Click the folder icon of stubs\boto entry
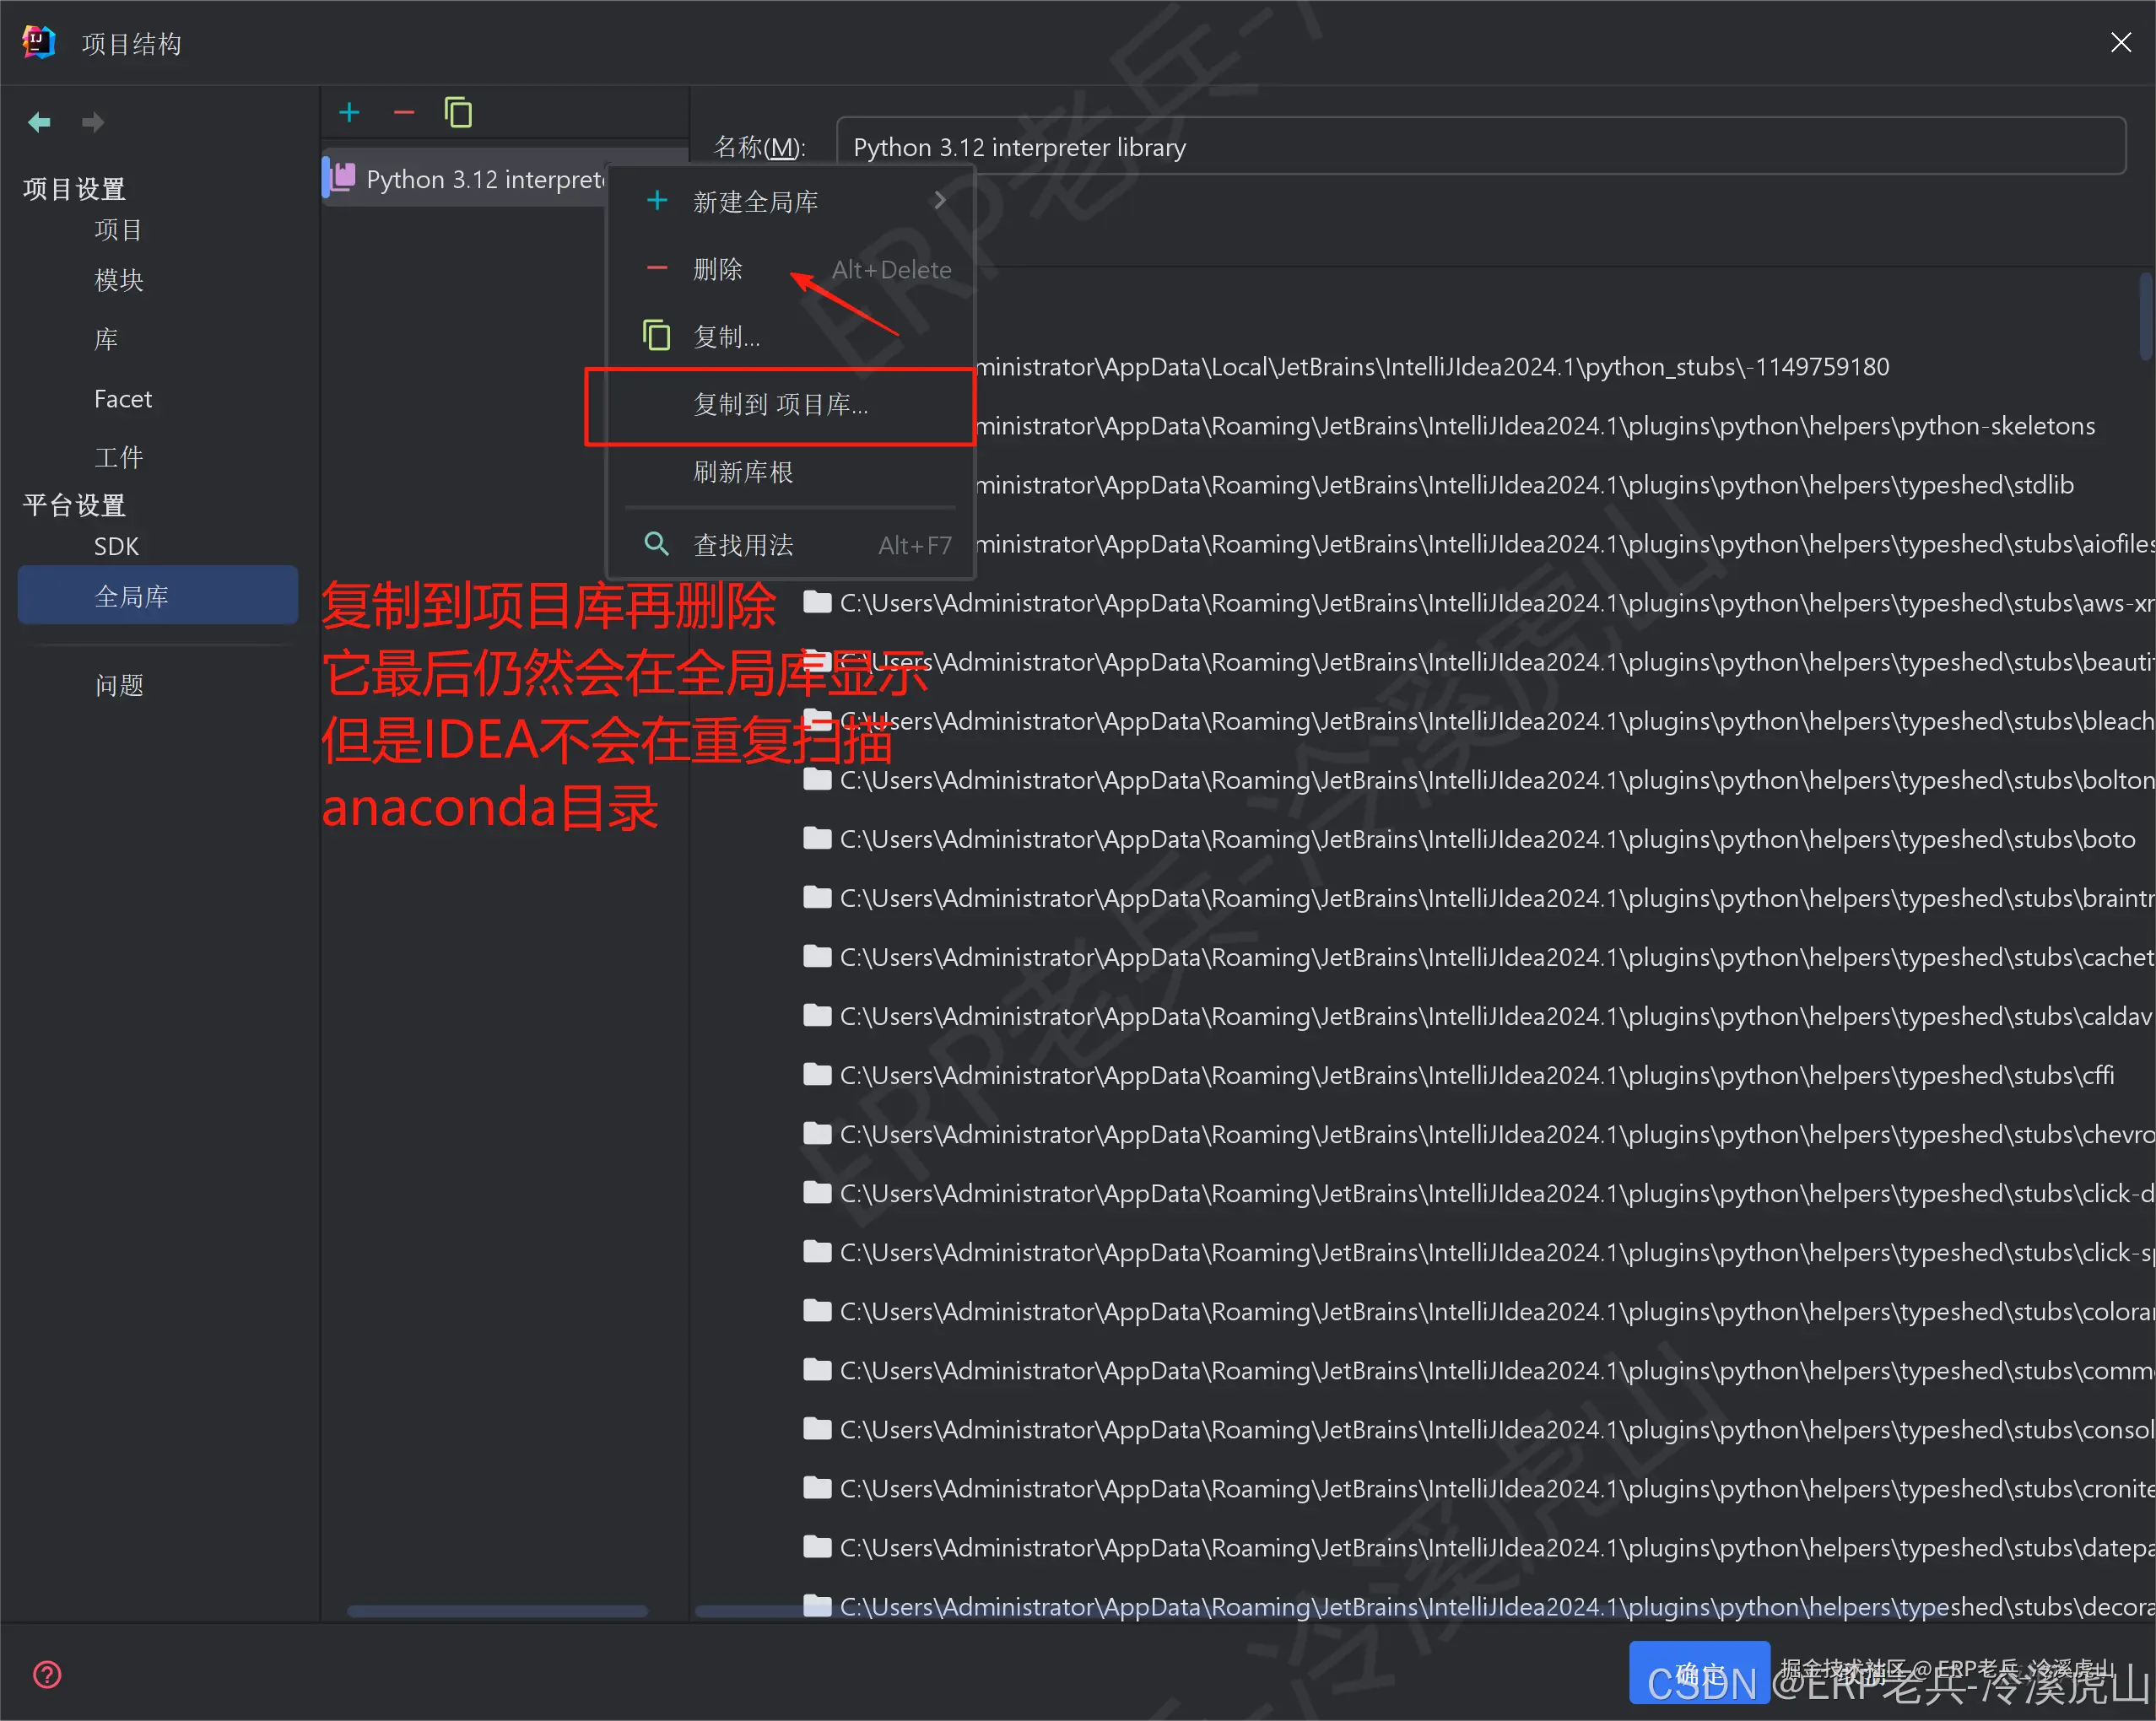The height and width of the screenshot is (1721, 2156). (x=817, y=839)
